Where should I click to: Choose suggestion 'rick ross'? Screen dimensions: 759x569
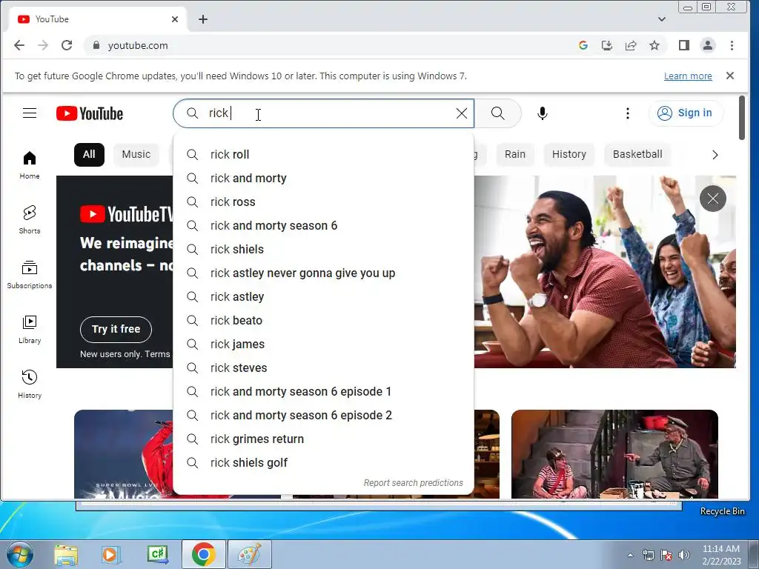pyautogui.click(x=323, y=202)
